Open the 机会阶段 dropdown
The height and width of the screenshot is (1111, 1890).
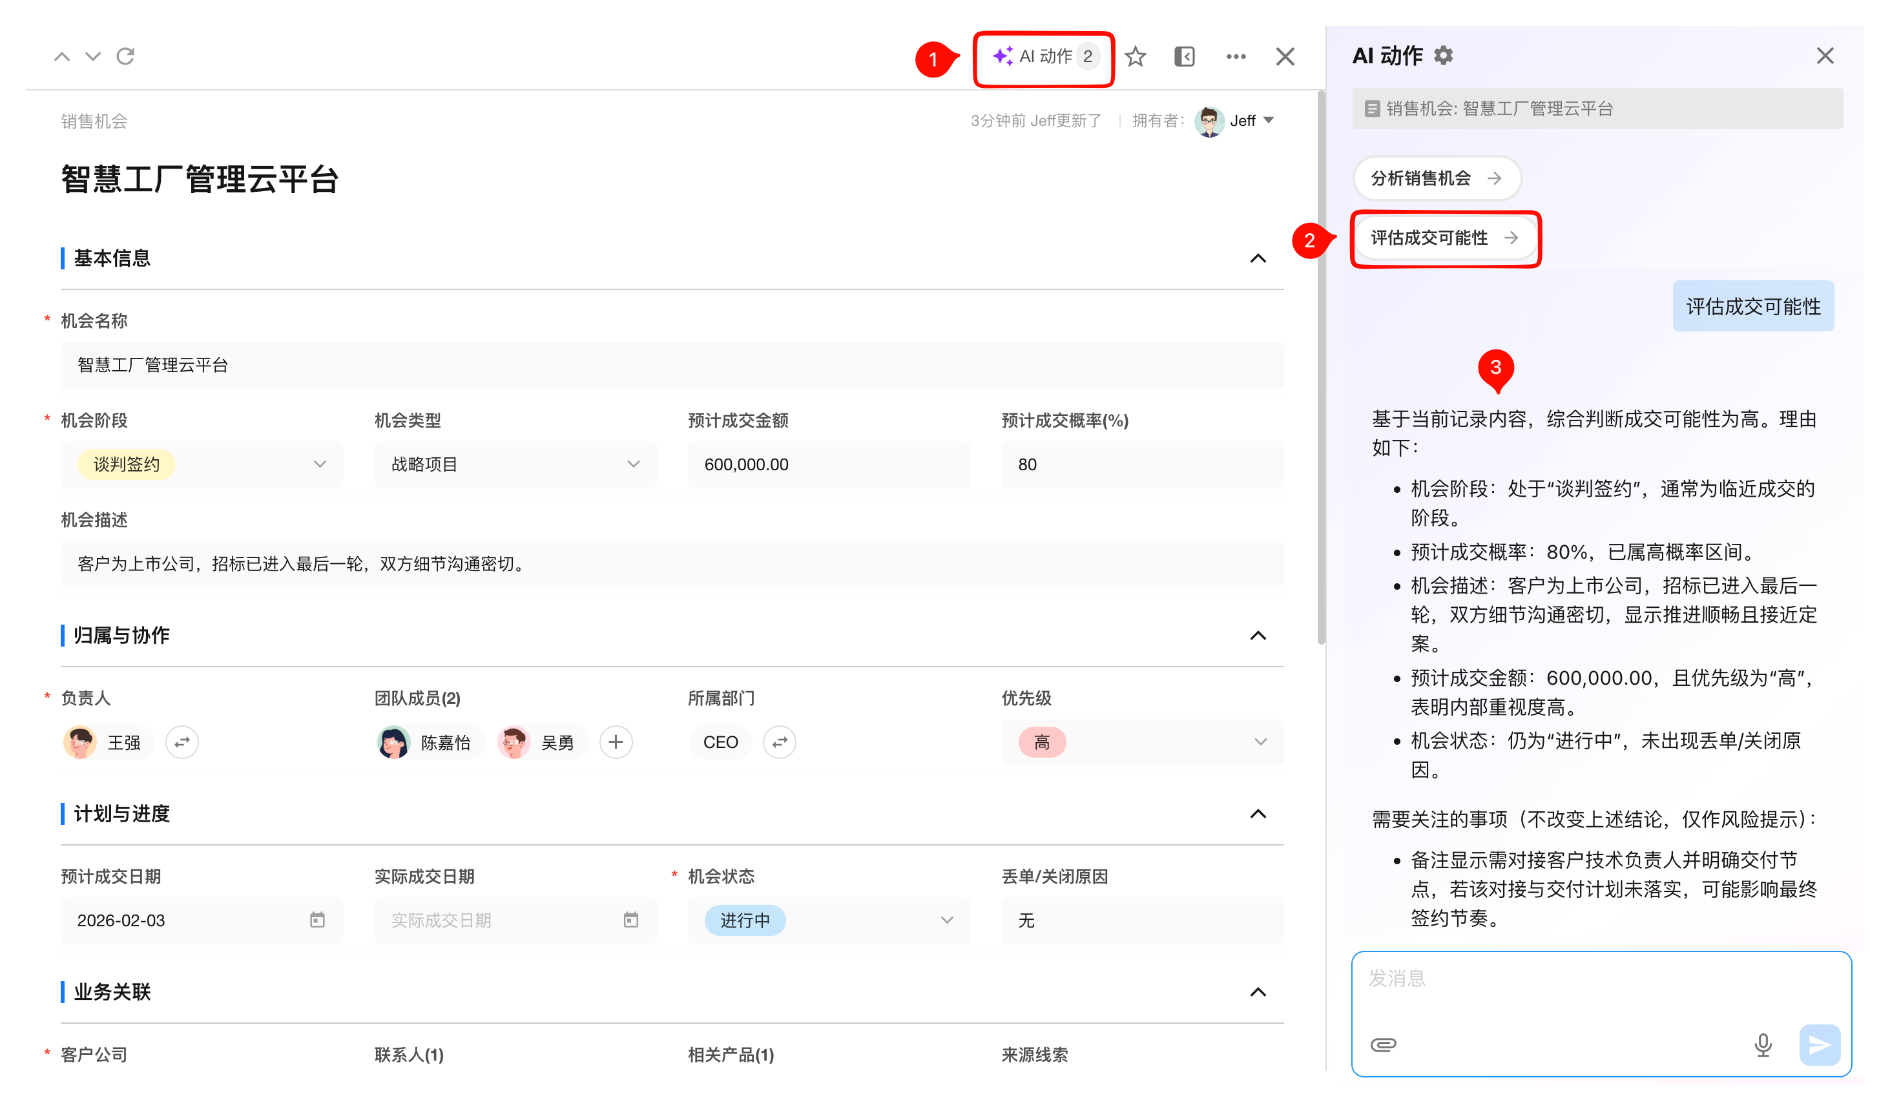point(320,464)
